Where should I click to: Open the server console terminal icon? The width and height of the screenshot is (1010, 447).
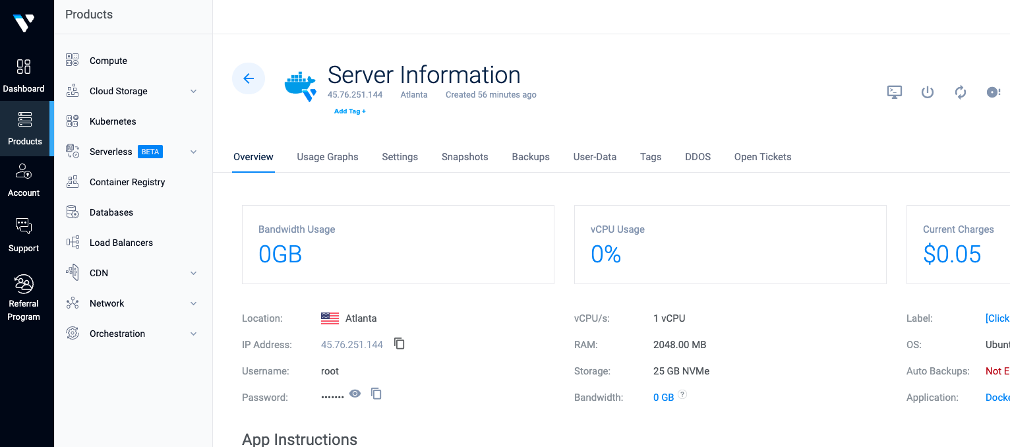click(894, 92)
